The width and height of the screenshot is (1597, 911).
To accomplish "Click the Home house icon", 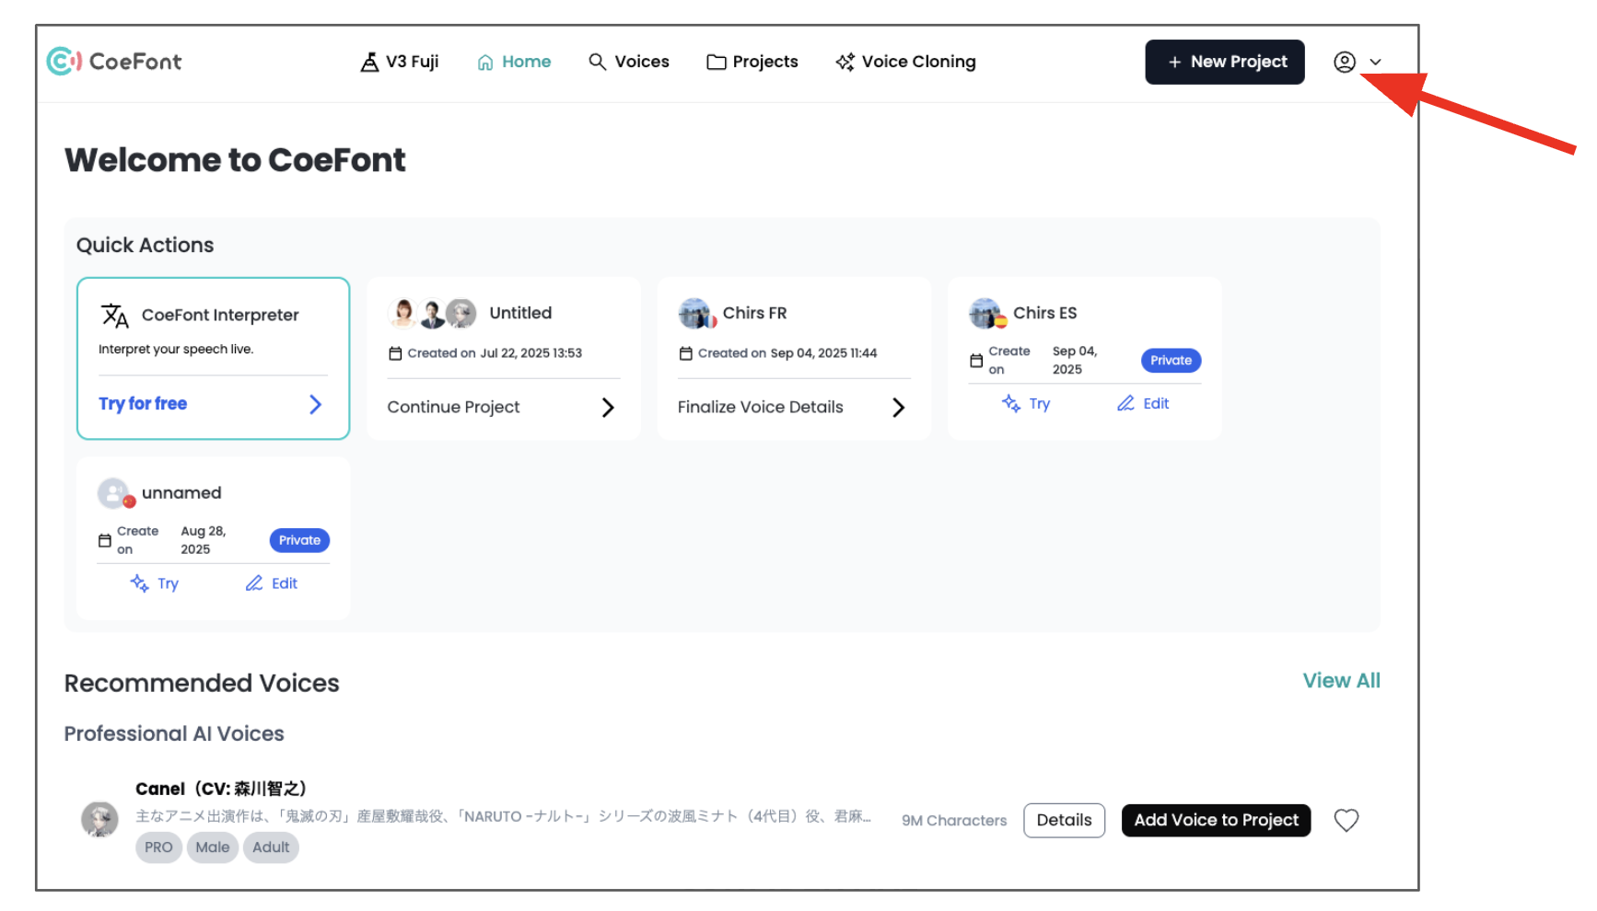I will (x=485, y=63).
